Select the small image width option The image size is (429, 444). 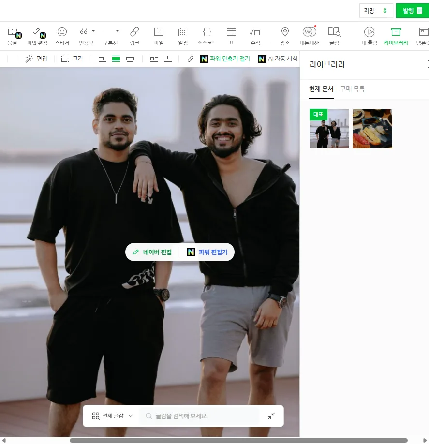102,59
